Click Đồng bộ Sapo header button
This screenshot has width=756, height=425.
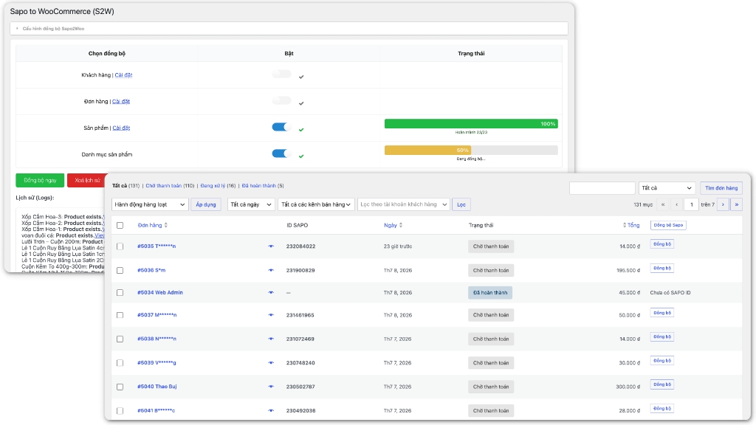click(x=668, y=225)
